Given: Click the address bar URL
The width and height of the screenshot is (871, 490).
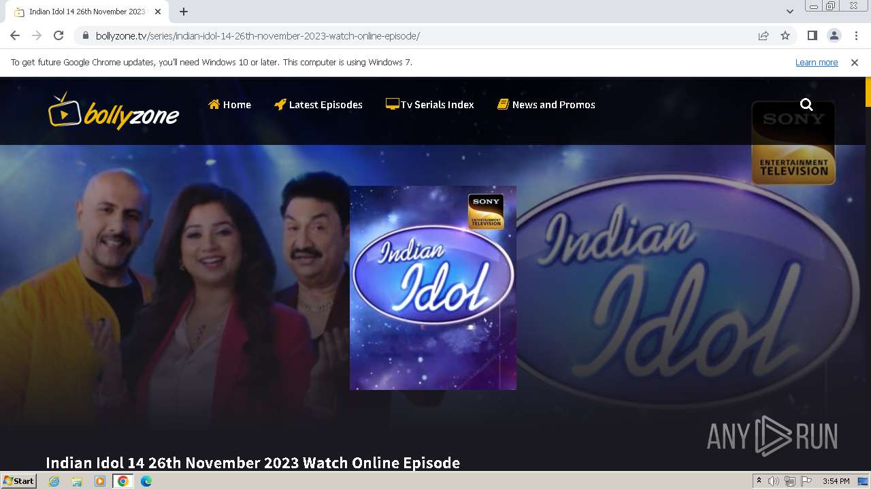Looking at the screenshot, I should point(257,36).
